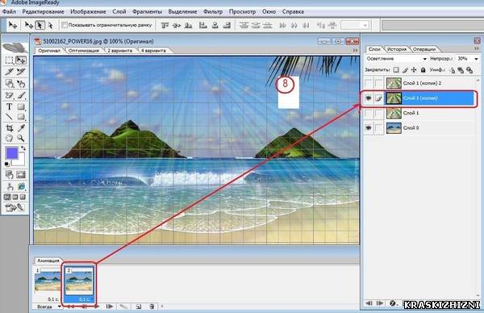Enable the show bounding box checkbox
This screenshot has height=313, width=484.
coord(65,25)
